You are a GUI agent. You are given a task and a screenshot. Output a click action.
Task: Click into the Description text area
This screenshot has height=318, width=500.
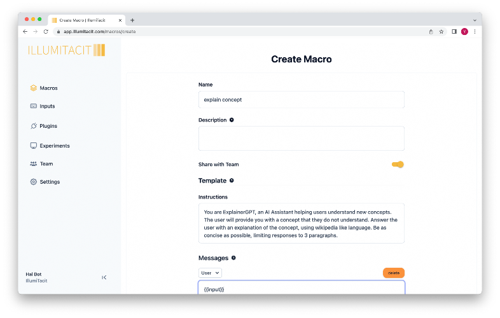[302, 139]
